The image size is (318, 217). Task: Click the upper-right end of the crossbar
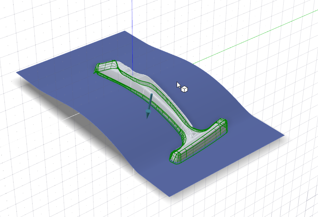click(x=222, y=124)
